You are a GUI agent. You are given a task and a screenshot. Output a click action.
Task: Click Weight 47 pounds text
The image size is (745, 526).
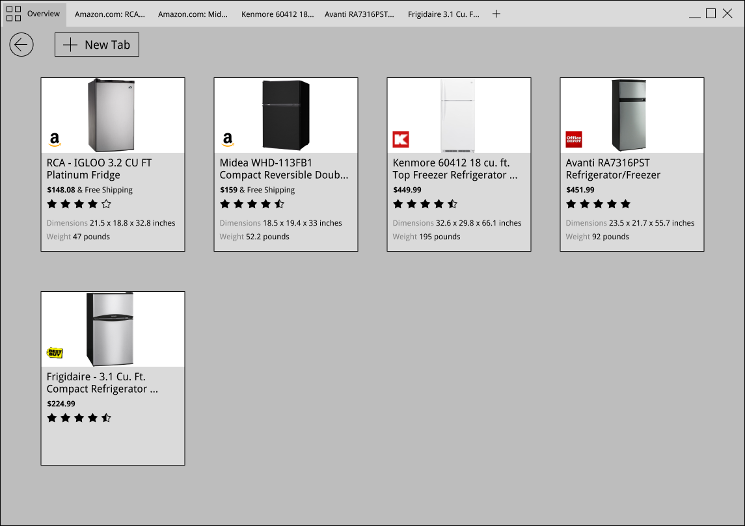pyautogui.click(x=78, y=237)
